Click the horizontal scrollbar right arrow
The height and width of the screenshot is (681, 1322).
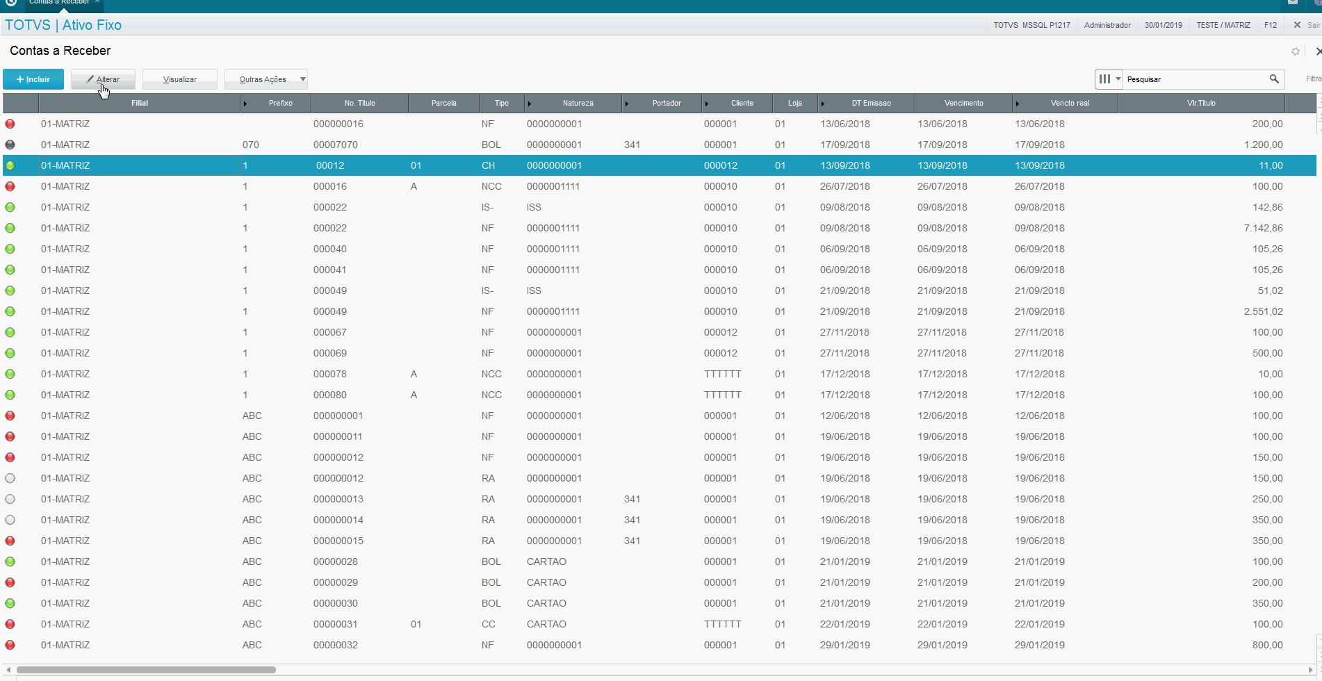pos(1311,670)
